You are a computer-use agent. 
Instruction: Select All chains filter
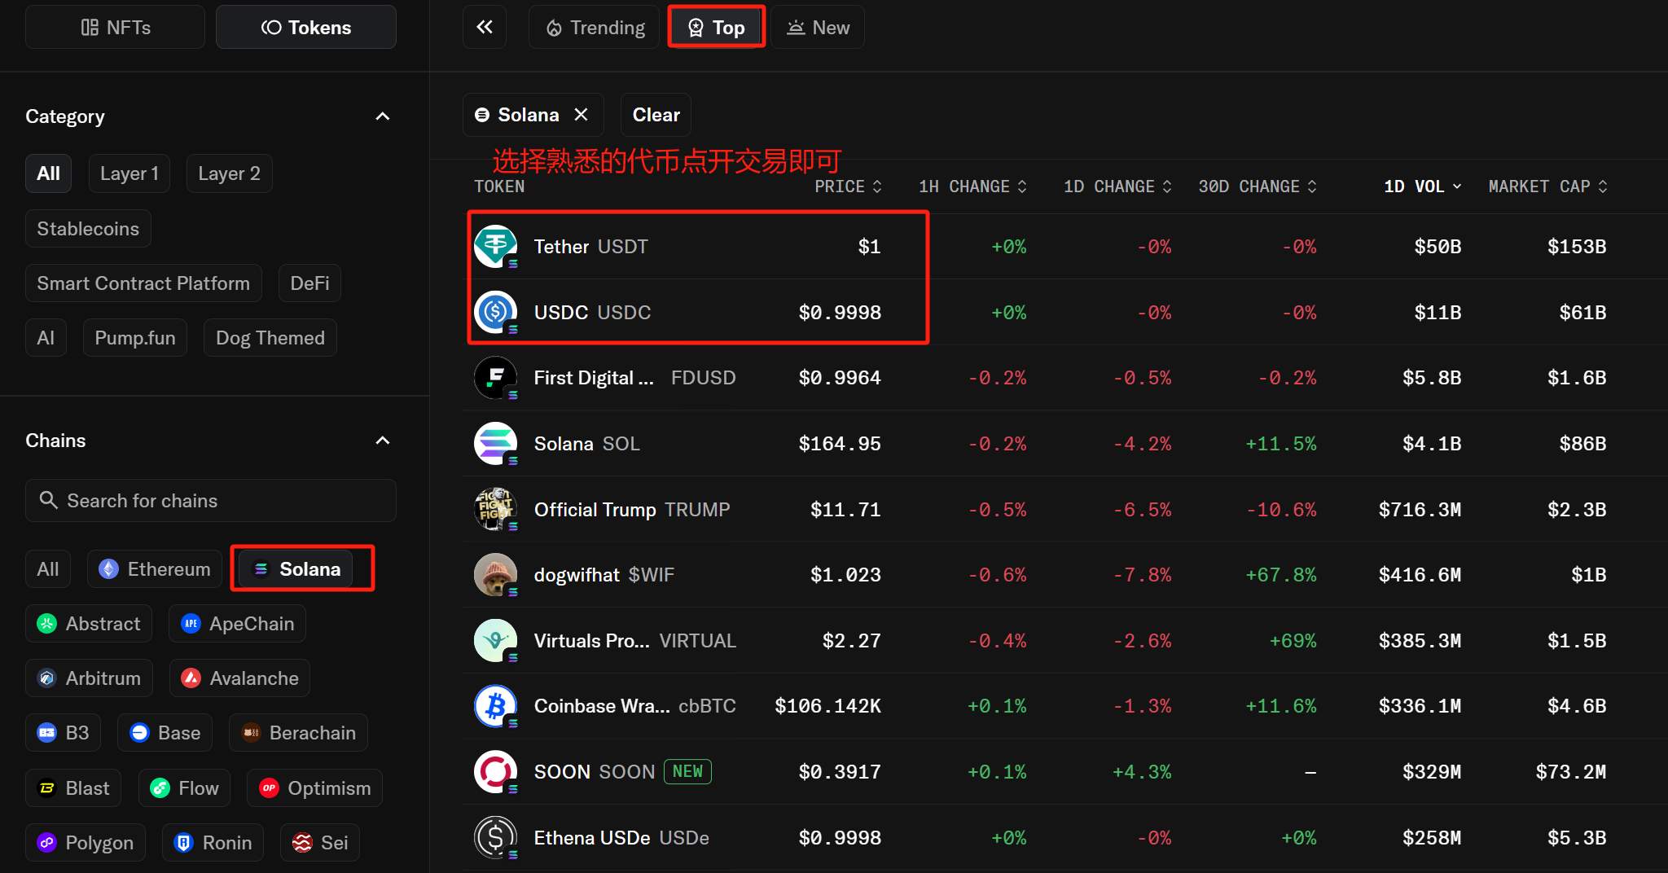(x=48, y=568)
